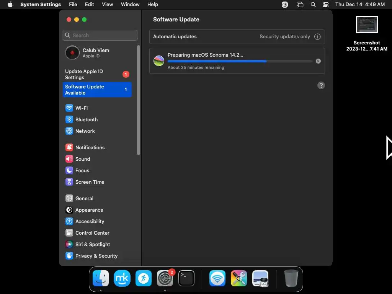The height and width of the screenshot is (294, 392).
Task: Launch ColorSync Utility from Dock
Action: click(239, 278)
